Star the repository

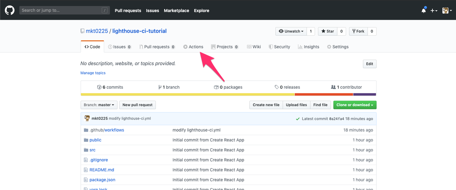point(327,31)
